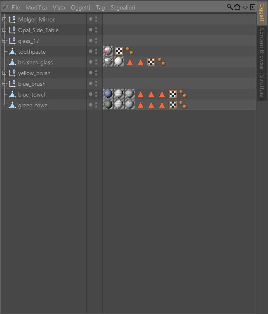268x314 pixels.
Task: Expand the Molger_Mirror object hierarchy
Action: point(4,19)
